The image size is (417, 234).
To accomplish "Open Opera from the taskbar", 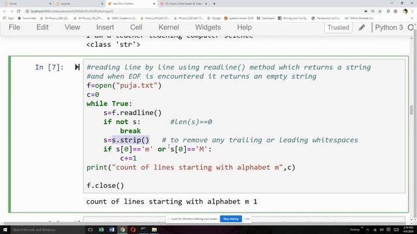I will click(x=133, y=229).
